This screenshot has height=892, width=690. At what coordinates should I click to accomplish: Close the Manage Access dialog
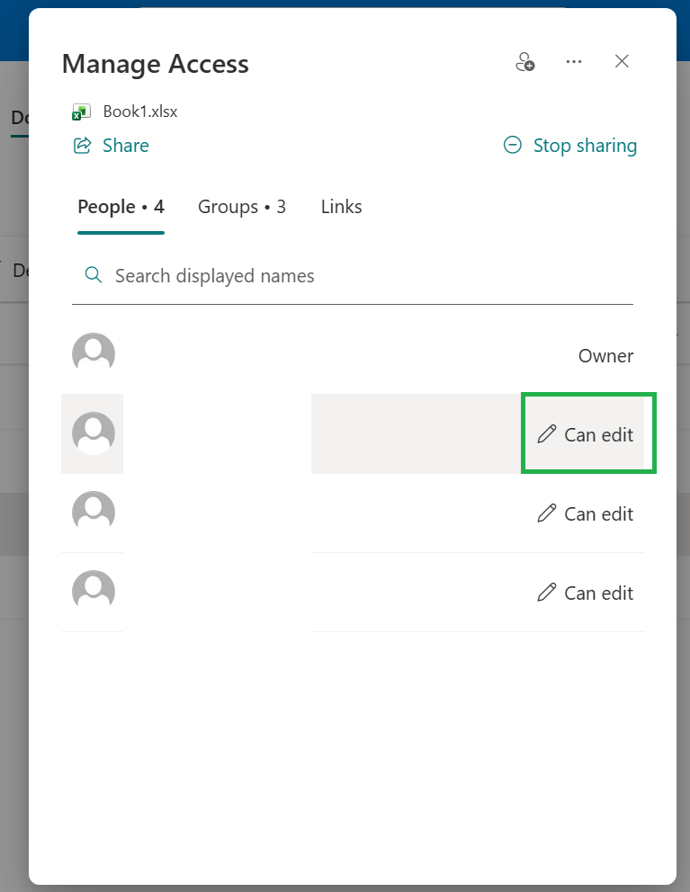(x=622, y=61)
